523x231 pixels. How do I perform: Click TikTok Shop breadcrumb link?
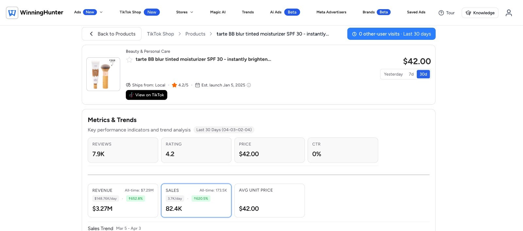[x=160, y=34]
